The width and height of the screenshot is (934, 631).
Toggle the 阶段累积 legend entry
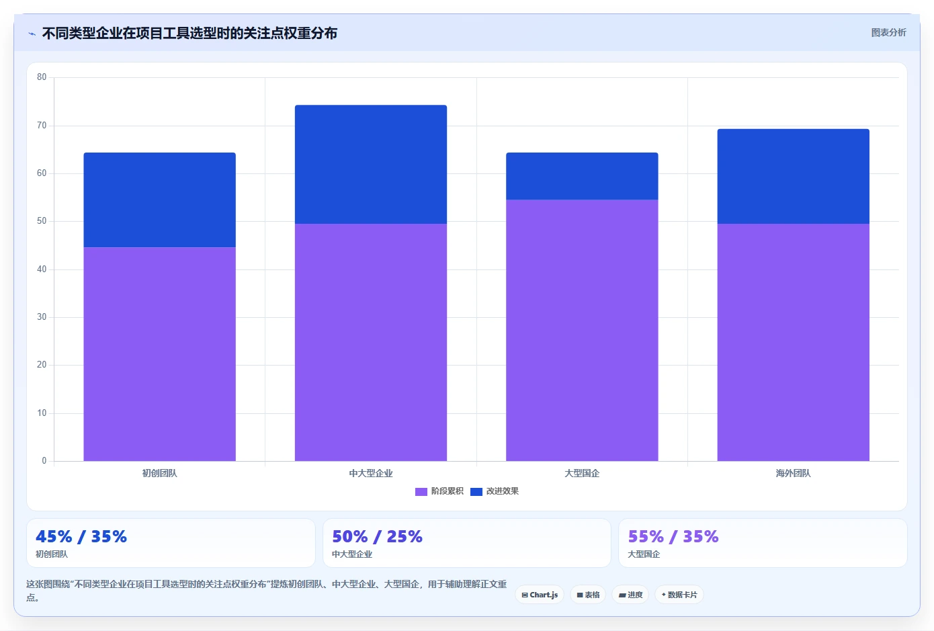click(439, 491)
